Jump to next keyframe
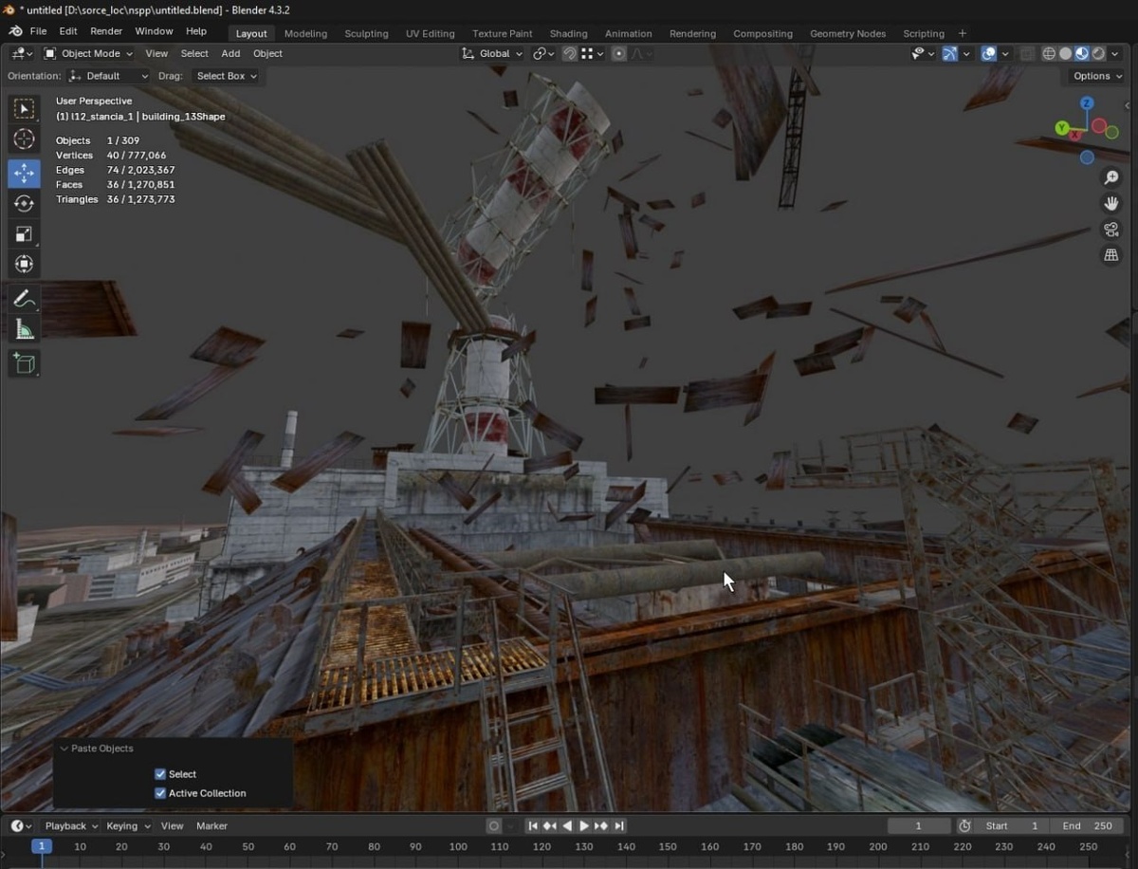The width and height of the screenshot is (1138, 869). [x=601, y=825]
